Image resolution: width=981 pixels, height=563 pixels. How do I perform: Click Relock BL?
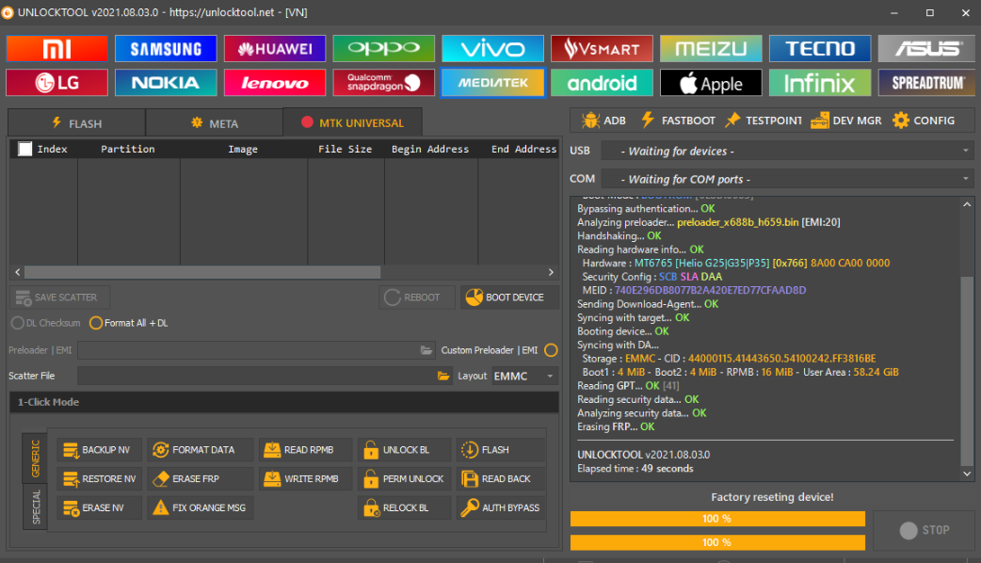pos(404,507)
